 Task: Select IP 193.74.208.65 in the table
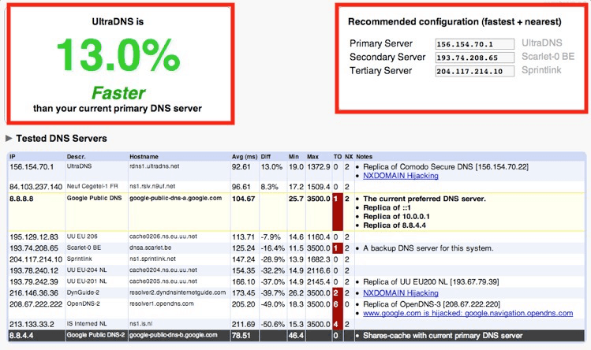(34, 248)
